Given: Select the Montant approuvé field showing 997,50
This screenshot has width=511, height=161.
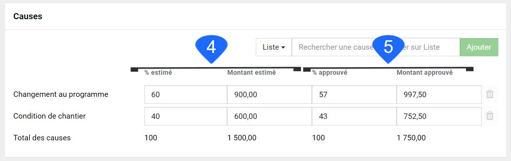Looking at the screenshot, I should point(439,95).
